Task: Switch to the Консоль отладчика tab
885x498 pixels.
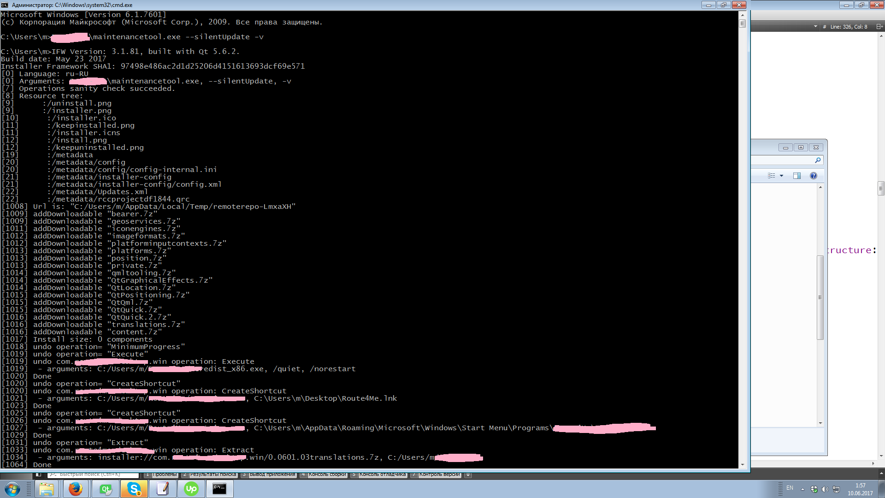Action: 379,474
